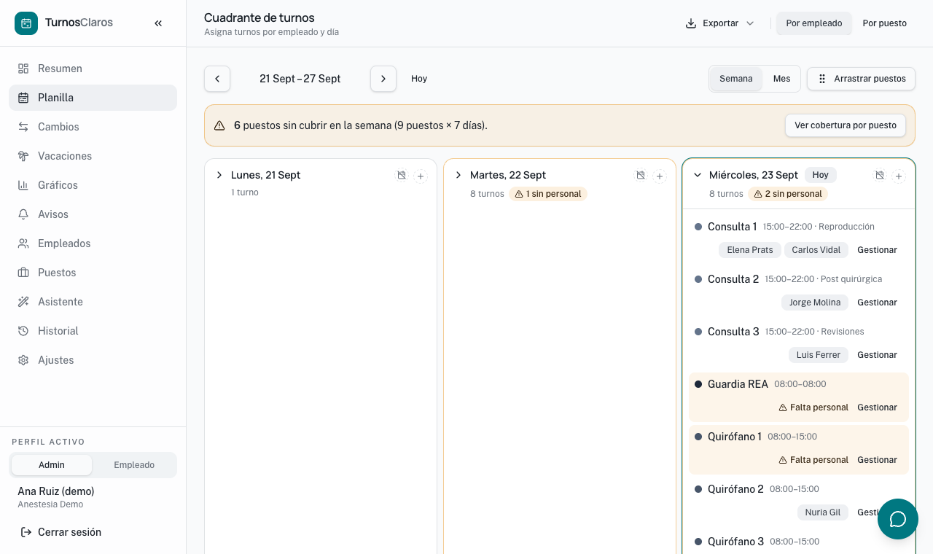Select the Semana range view
The image size is (933, 554).
click(x=736, y=79)
